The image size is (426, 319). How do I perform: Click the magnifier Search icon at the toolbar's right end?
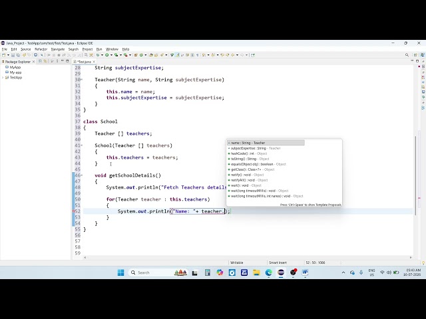click(407, 55)
